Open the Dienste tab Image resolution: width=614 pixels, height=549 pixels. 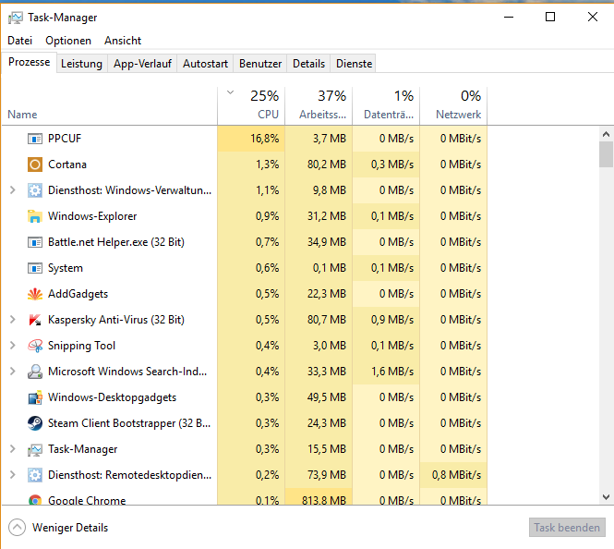pos(354,64)
